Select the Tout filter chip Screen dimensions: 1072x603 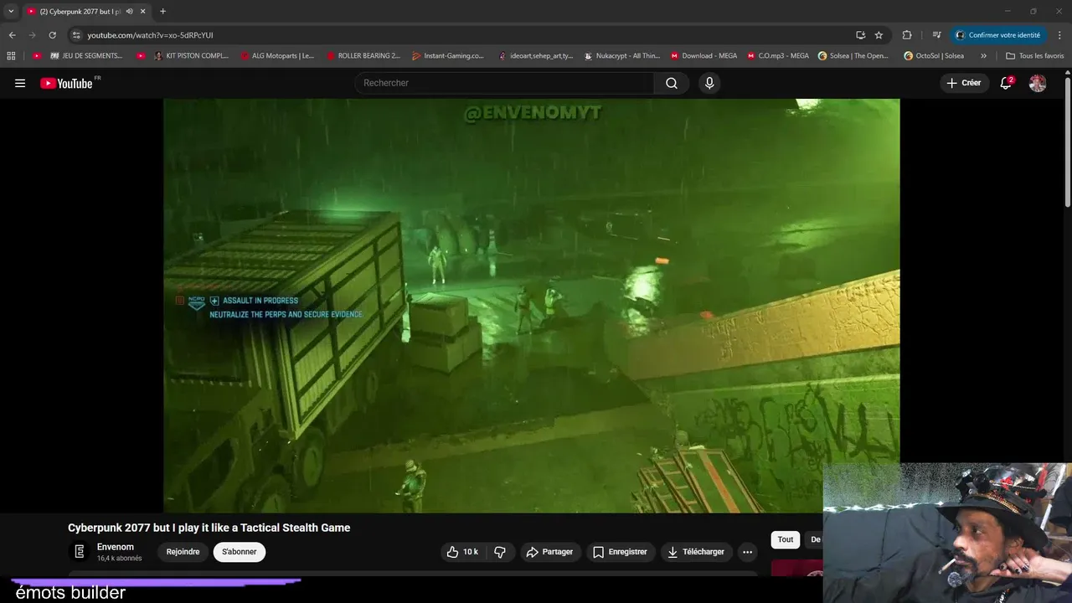point(786,539)
